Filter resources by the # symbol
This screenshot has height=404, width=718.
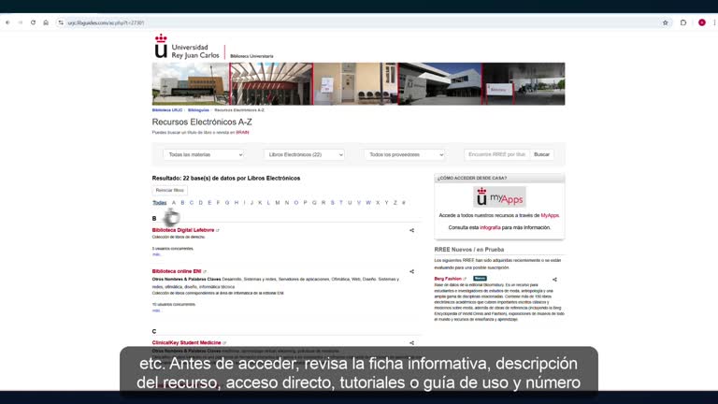click(404, 203)
